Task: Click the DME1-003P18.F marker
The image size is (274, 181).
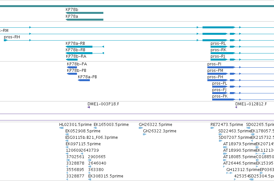Action: 89,107
